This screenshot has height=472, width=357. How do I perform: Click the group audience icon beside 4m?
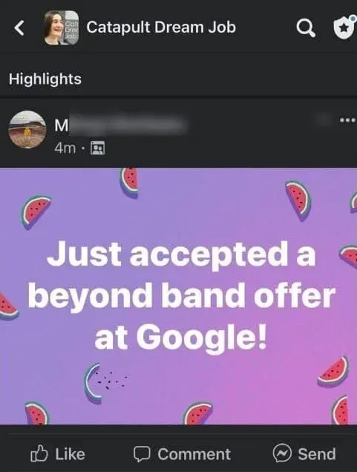click(98, 148)
